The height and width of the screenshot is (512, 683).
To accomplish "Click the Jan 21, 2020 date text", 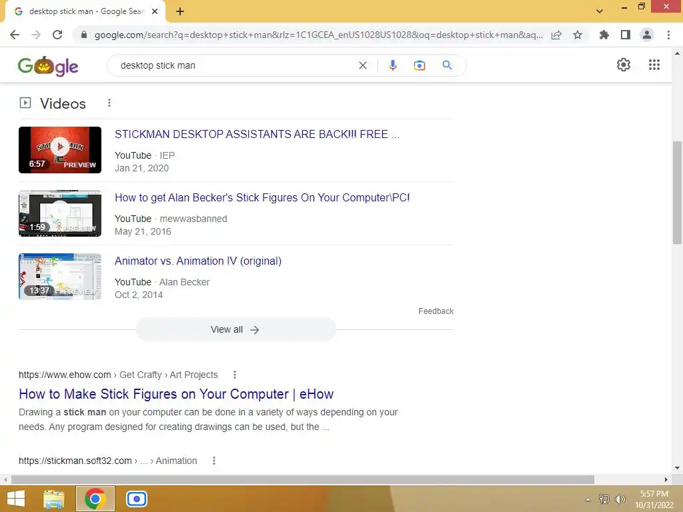I will click(x=141, y=168).
